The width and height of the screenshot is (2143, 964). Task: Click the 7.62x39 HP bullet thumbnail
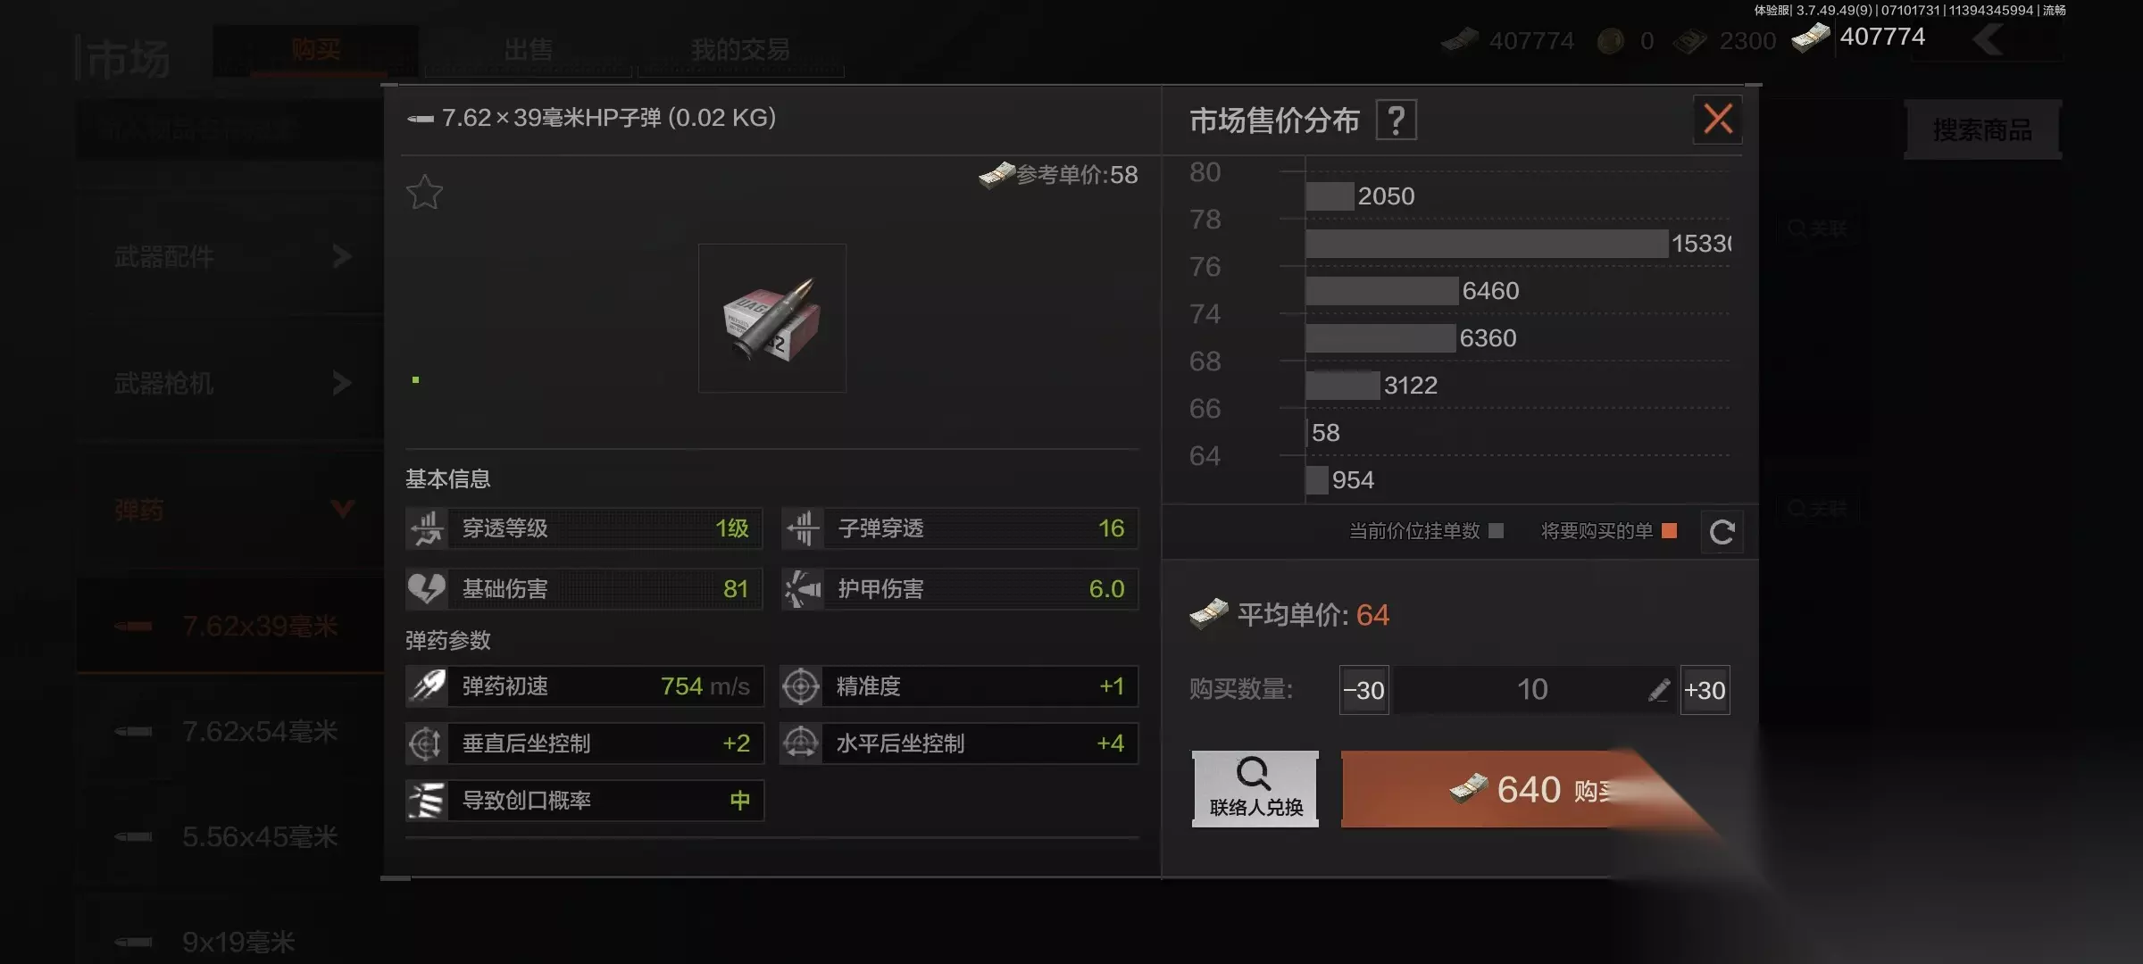tap(772, 318)
